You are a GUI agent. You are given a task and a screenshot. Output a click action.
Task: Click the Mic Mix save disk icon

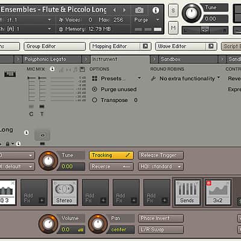pos(83,69)
